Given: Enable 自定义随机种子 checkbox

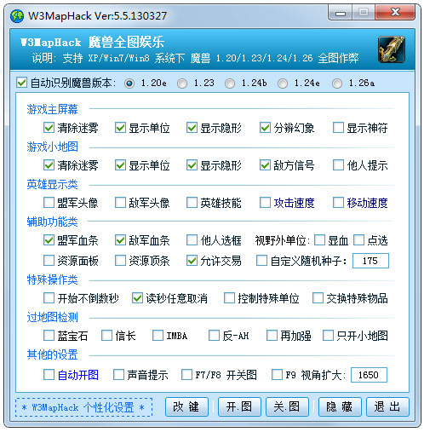Looking at the screenshot, I should (x=261, y=261).
